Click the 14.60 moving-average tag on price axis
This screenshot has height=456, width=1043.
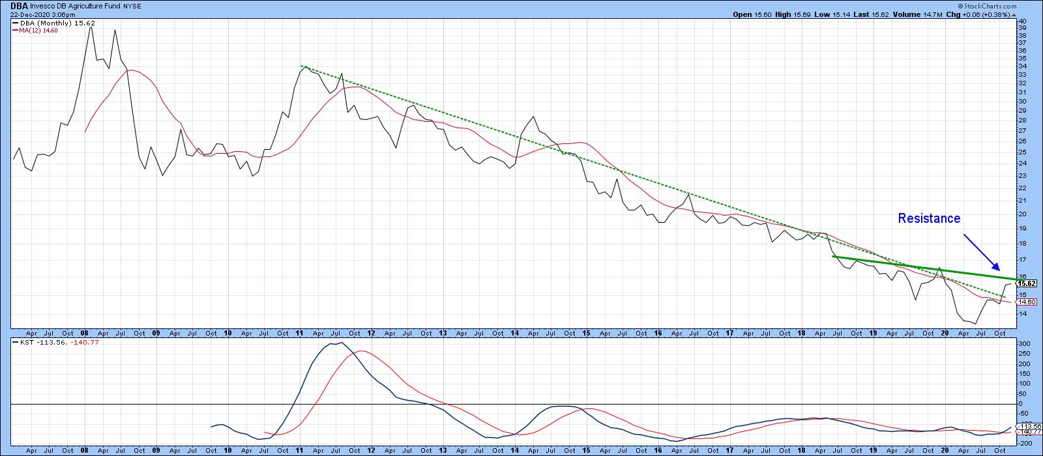pos(1027,302)
